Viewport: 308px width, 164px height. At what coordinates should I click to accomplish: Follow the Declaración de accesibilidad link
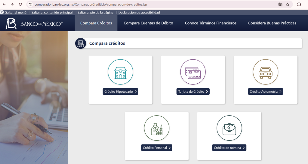point(139,13)
